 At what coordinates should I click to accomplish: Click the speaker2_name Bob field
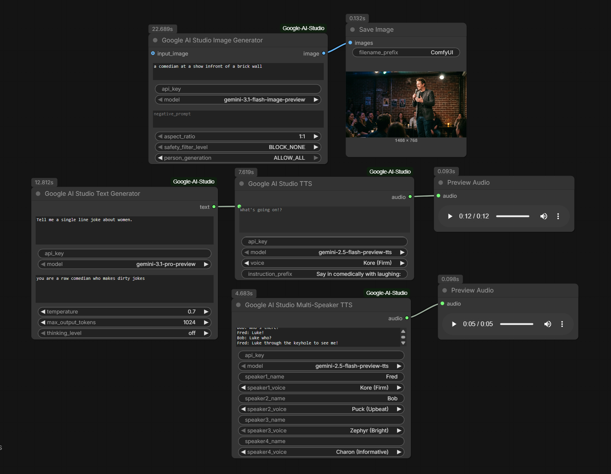point(321,398)
